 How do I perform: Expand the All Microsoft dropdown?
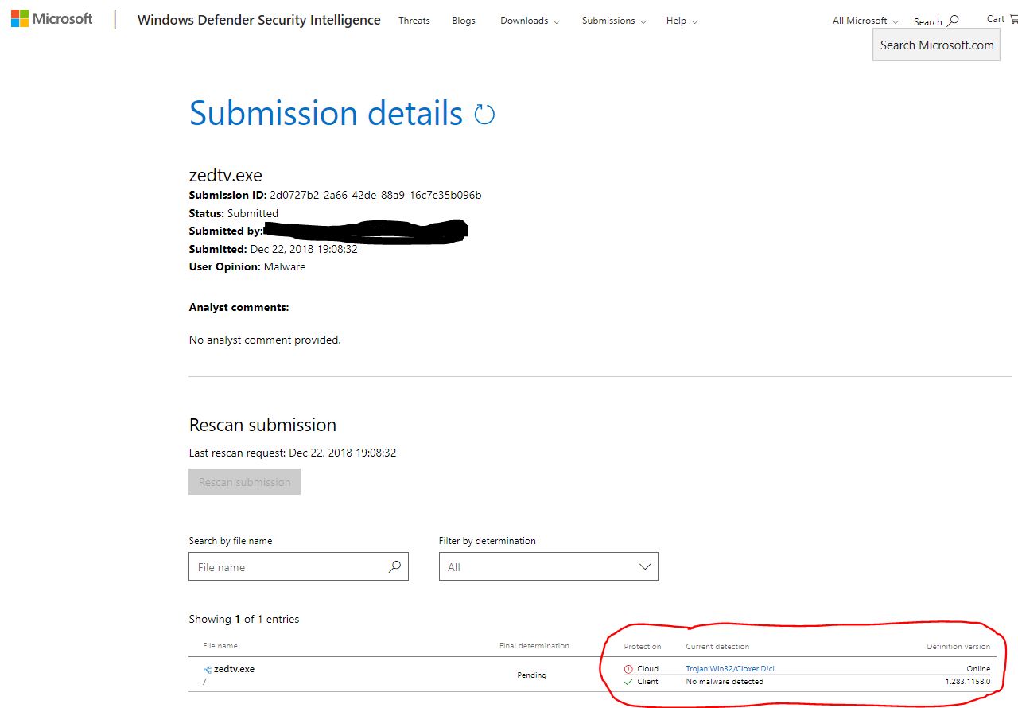[x=865, y=21]
